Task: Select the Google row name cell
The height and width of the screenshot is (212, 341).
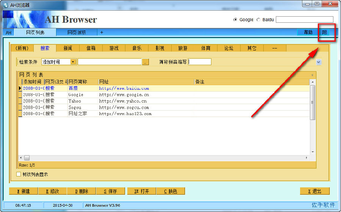Action: point(83,95)
